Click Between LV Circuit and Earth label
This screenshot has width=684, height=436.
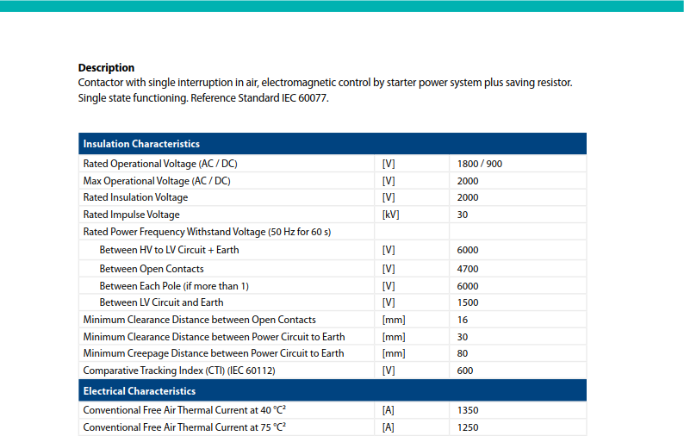tap(161, 302)
